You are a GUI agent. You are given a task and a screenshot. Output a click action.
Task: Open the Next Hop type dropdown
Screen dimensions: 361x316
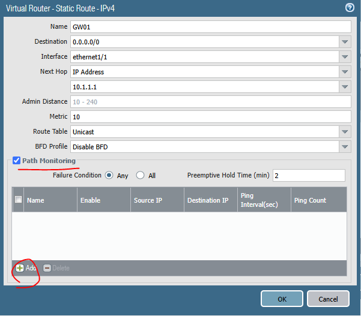coord(345,72)
